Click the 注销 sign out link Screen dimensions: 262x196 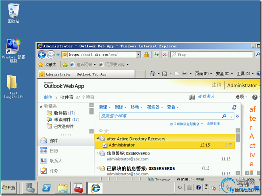tap(217, 85)
